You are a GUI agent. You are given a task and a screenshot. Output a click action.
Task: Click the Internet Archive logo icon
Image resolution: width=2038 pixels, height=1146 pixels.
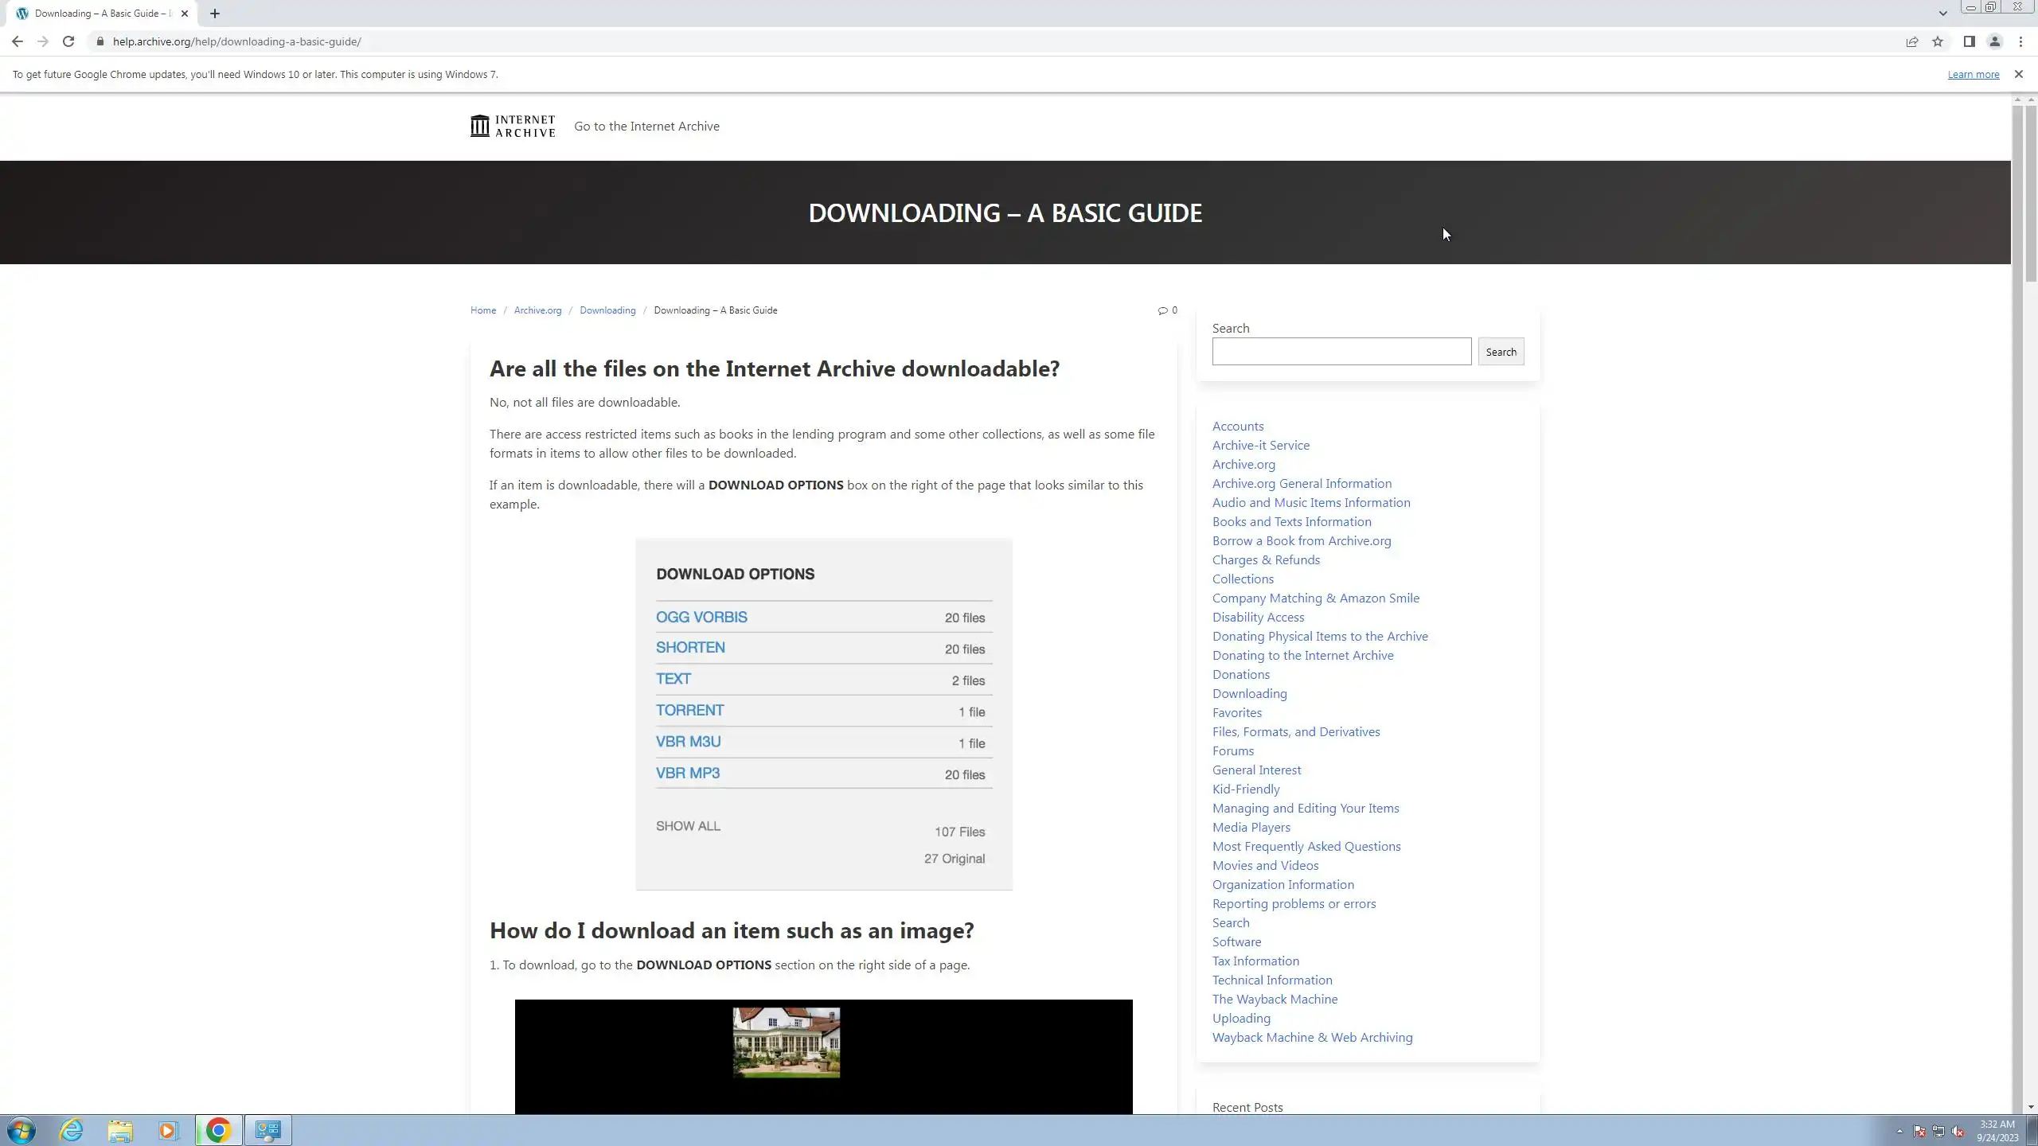480,126
